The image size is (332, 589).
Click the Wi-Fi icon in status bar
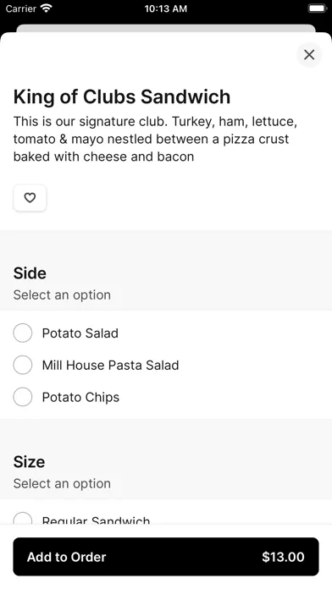47,8
